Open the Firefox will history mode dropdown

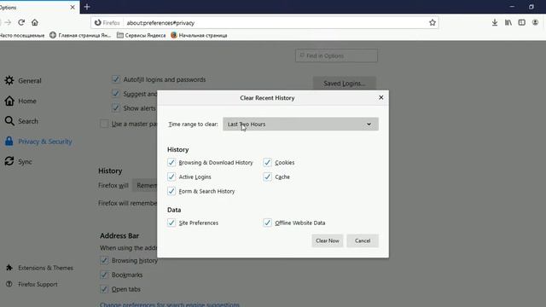[145, 186]
